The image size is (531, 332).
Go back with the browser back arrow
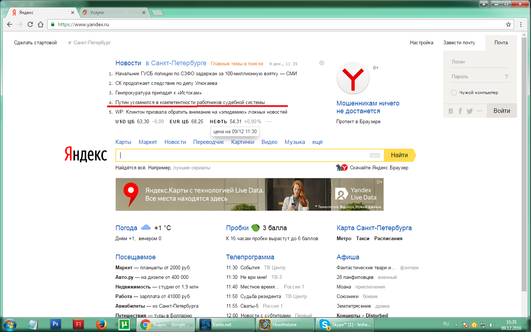point(10,24)
